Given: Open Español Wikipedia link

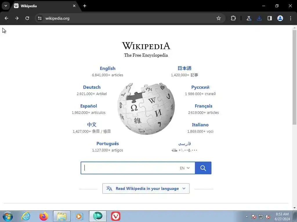Looking at the screenshot, I should pyautogui.click(x=89, y=106).
